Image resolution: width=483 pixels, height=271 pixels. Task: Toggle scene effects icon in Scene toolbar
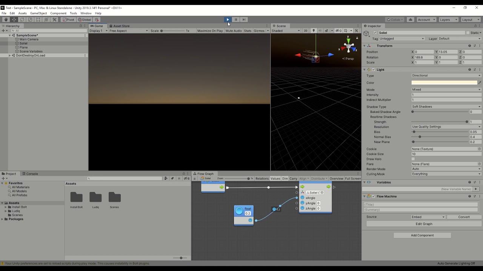click(327, 31)
